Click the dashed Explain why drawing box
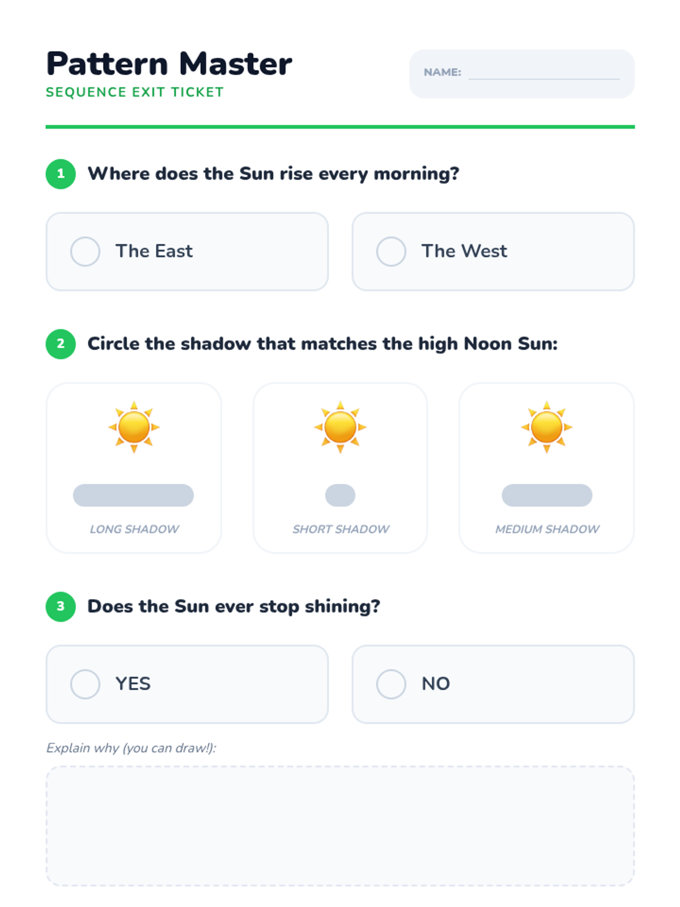This screenshot has height=907, width=680. click(340, 825)
